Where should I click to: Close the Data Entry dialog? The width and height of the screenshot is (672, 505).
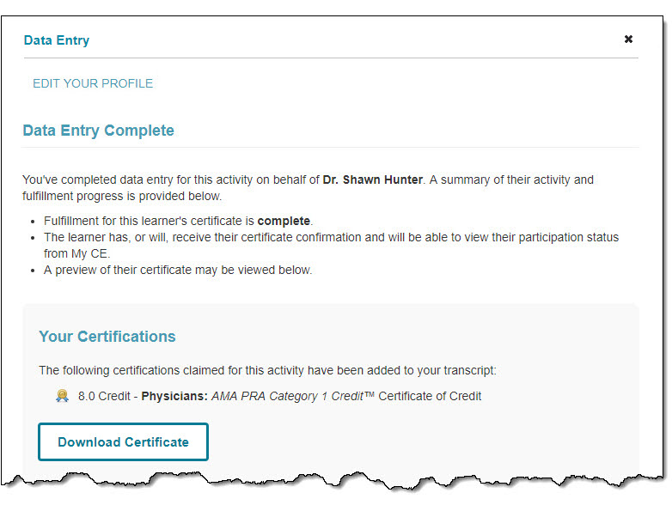point(628,40)
